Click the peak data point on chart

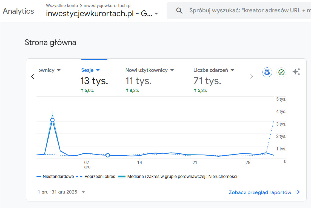coord(52,120)
